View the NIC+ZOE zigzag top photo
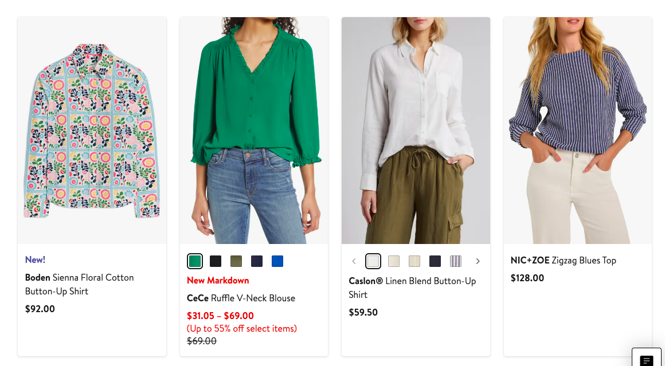Screen dimensions: 665x366 (577, 131)
